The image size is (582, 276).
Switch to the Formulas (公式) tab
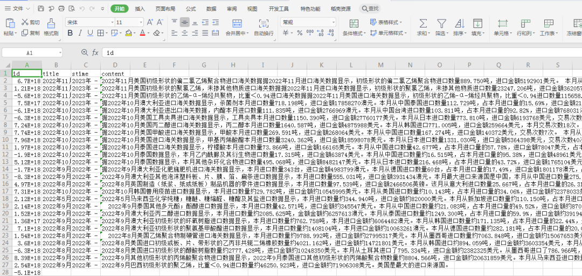coord(191,9)
